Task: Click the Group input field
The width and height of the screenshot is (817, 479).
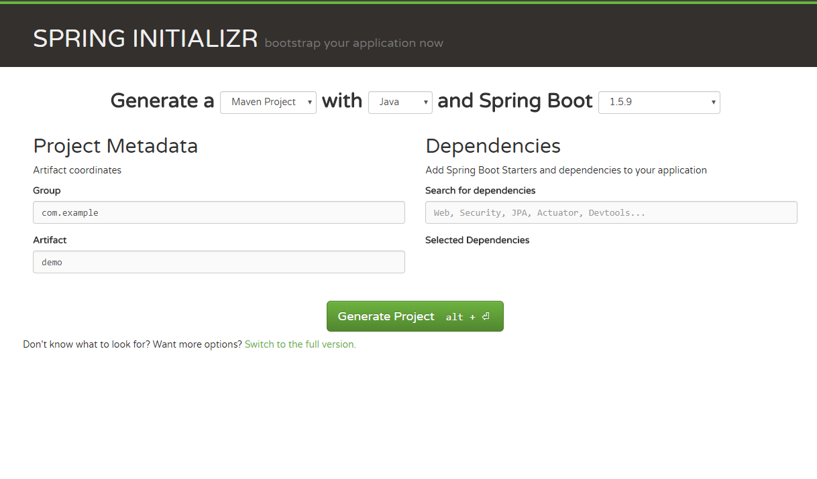Action: click(219, 212)
